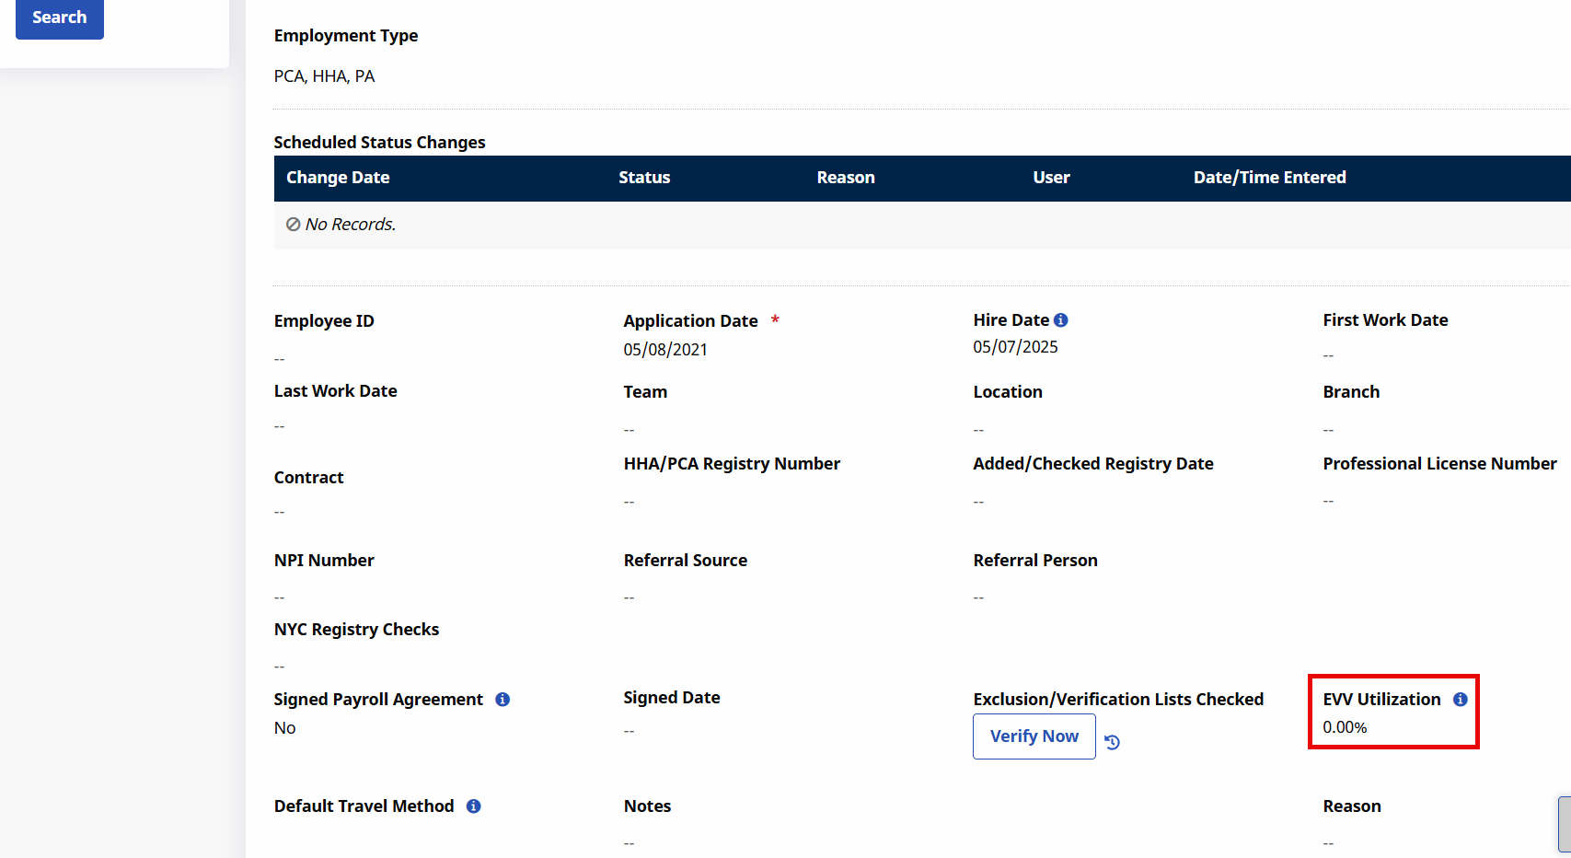Click the red asterisk by Application Date
The width and height of the screenshot is (1571, 858).
point(775,319)
